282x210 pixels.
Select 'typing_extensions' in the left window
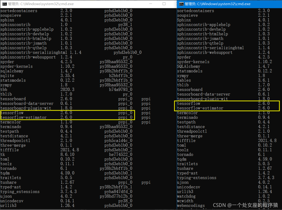pos(20,192)
